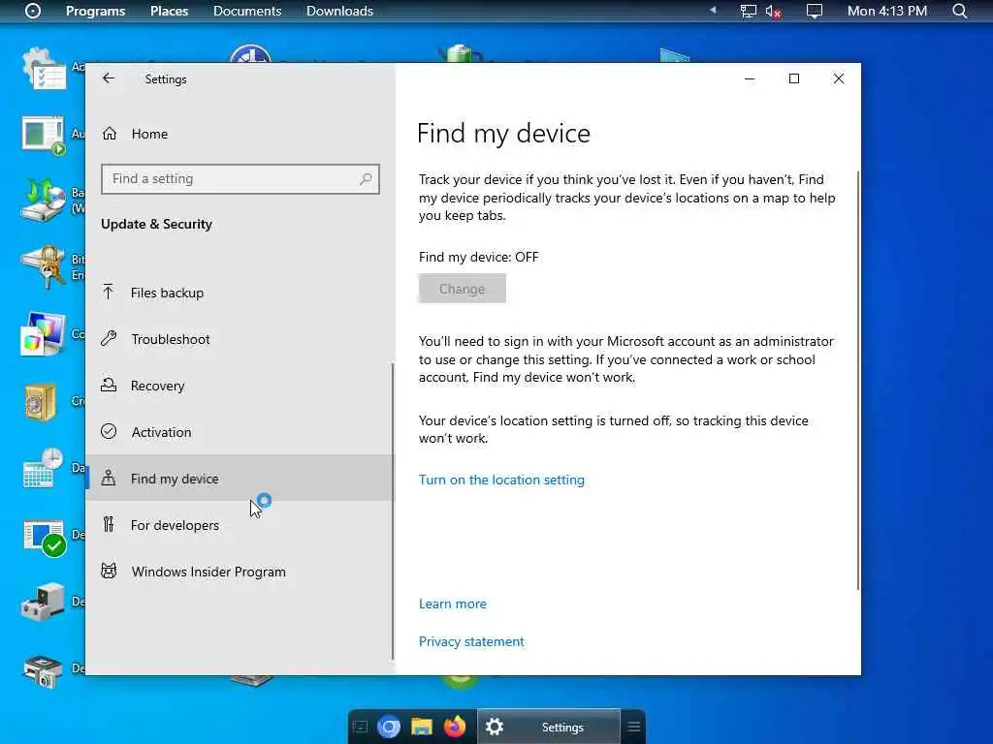Screen dimensions: 993x744
Task: Open the notifications tray icon
Action: tap(815, 11)
